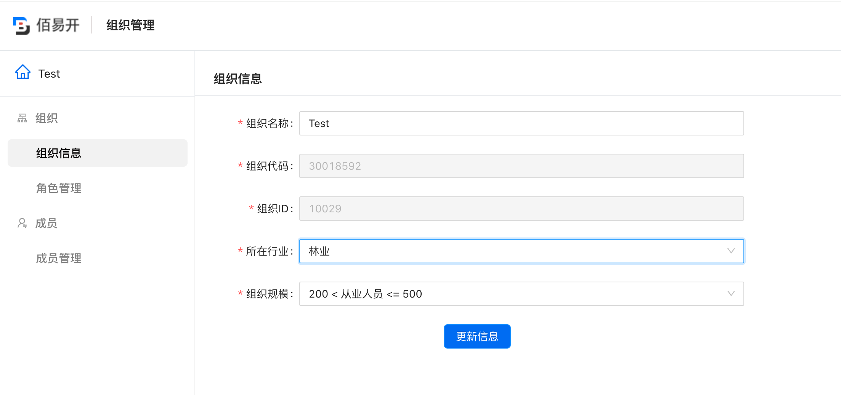Click the chevron arrow in the 所在行业 field
The width and height of the screenshot is (841, 395).
click(x=731, y=251)
